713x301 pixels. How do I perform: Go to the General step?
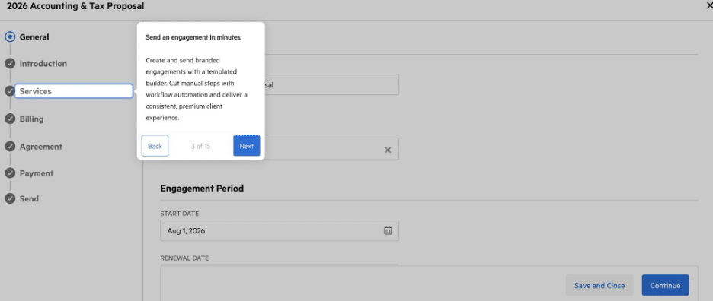pyautogui.click(x=34, y=37)
